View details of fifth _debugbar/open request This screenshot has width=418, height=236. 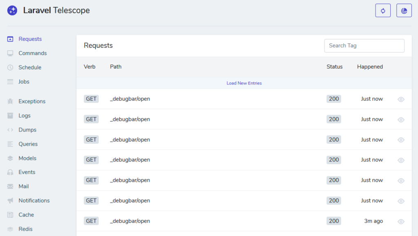[x=401, y=181]
